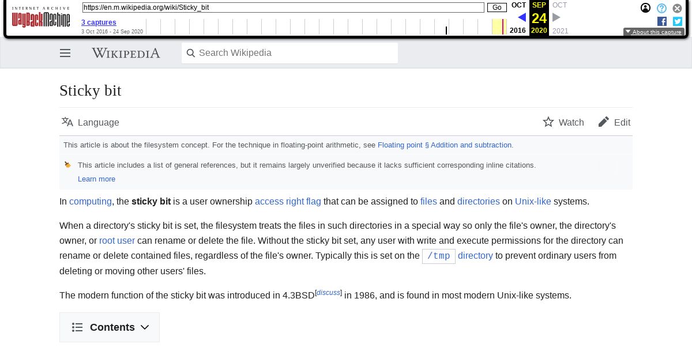The image size is (692, 363).
Task: Select year 2016 in timeline
Action: coord(518,31)
